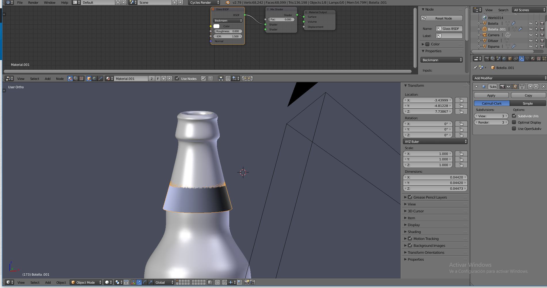The image size is (547, 288).
Task: Open the Cycles Render engine dropdown
Action: (204, 2)
